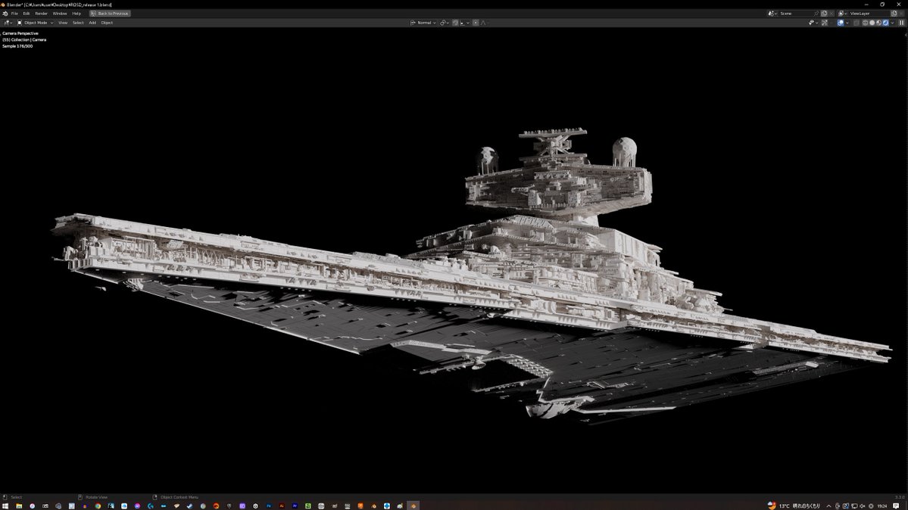Open the overlays options dropdown
Image resolution: width=908 pixels, height=510 pixels.
coord(847,23)
